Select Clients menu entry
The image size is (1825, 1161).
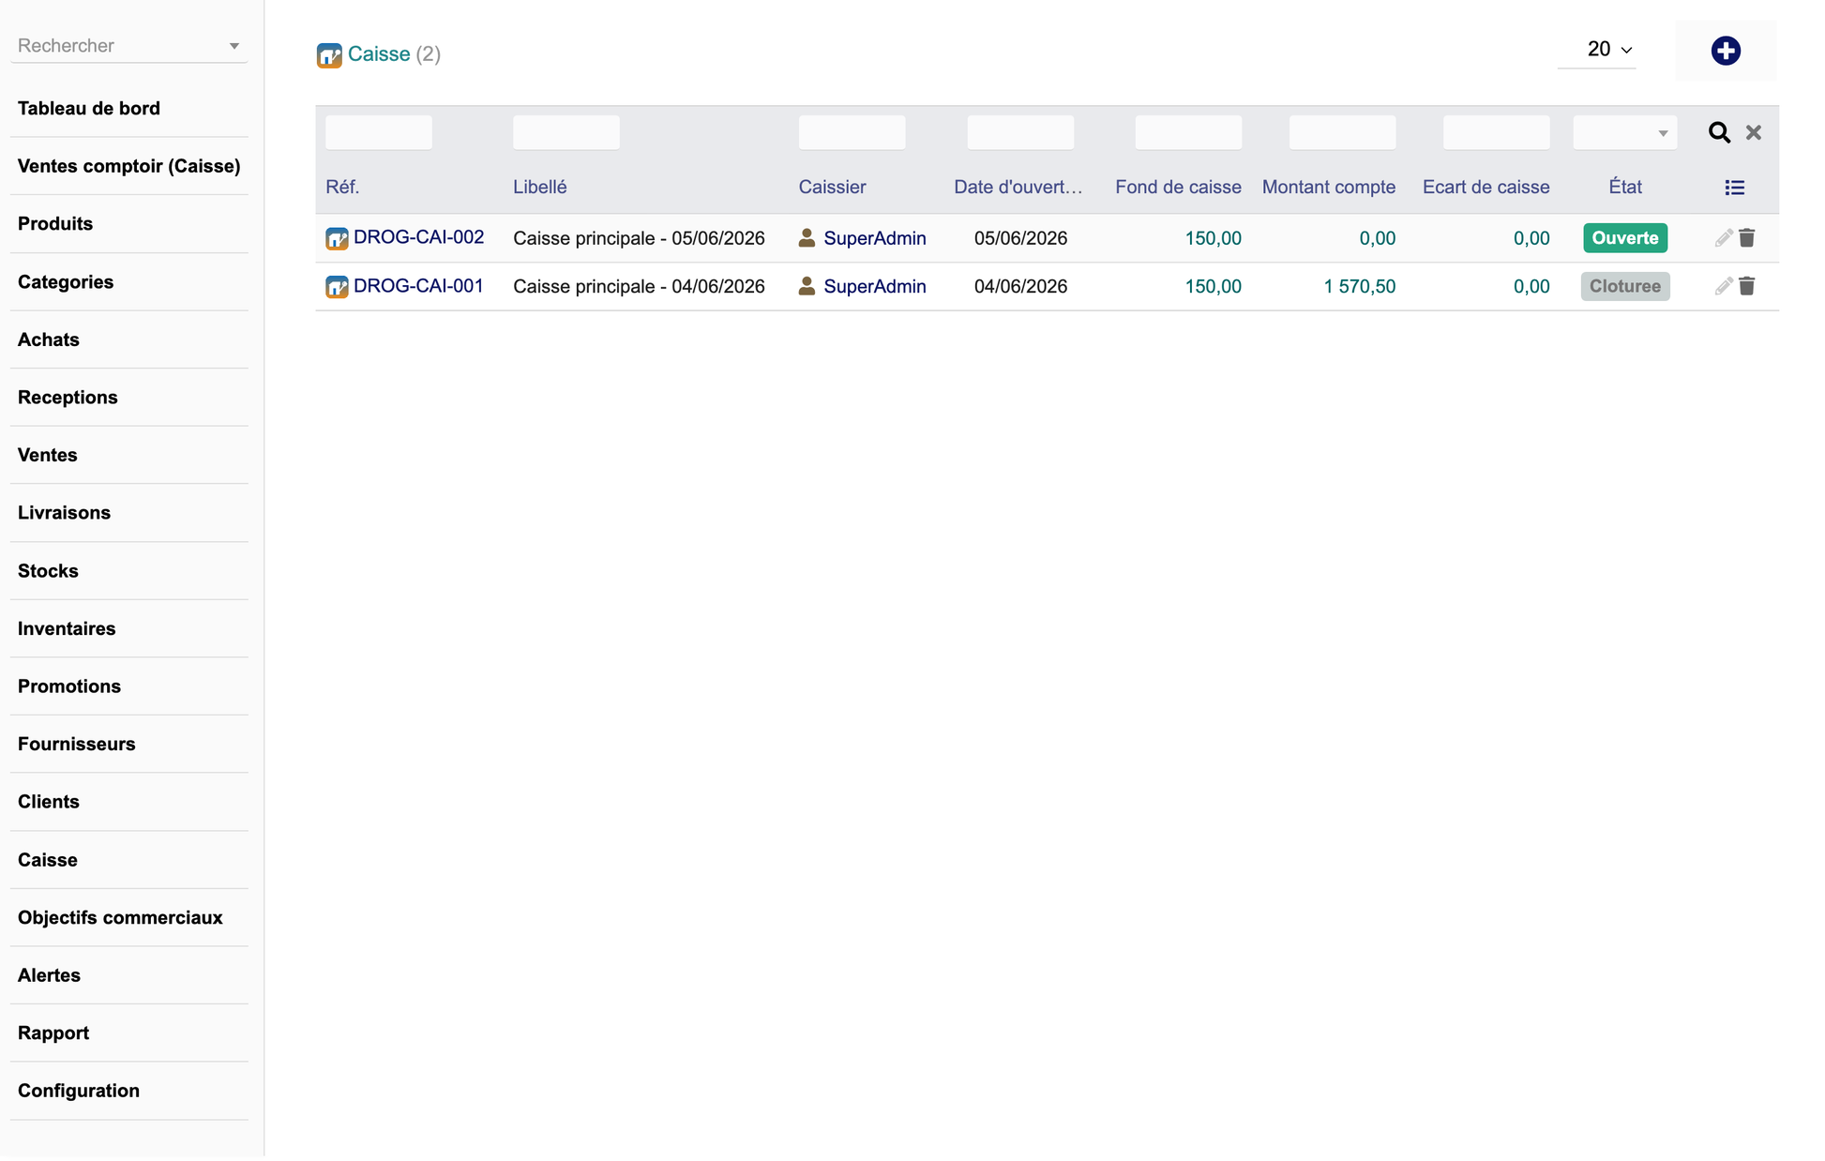(x=49, y=802)
